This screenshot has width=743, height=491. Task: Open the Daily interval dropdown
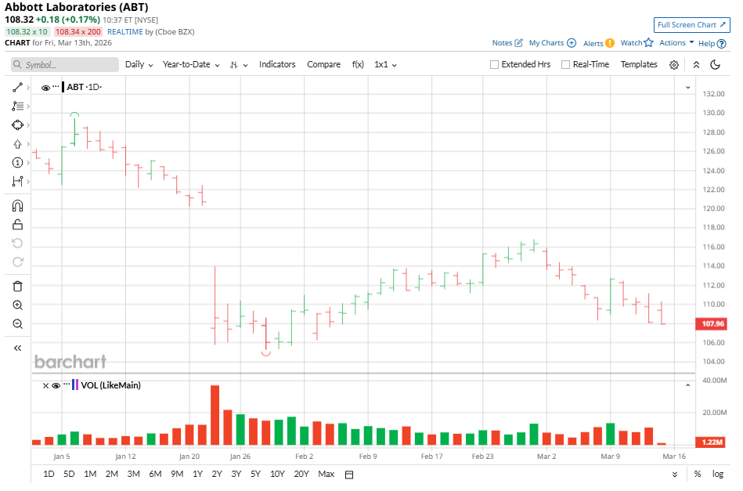pyautogui.click(x=139, y=64)
